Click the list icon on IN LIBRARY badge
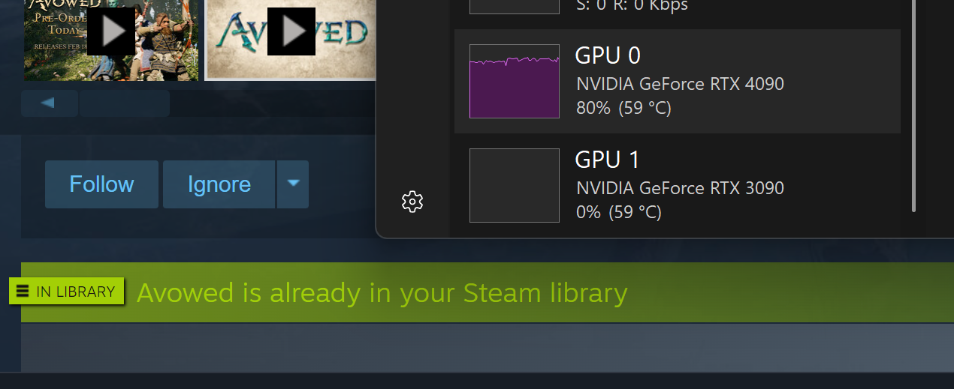954x389 pixels. tap(23, 292)
